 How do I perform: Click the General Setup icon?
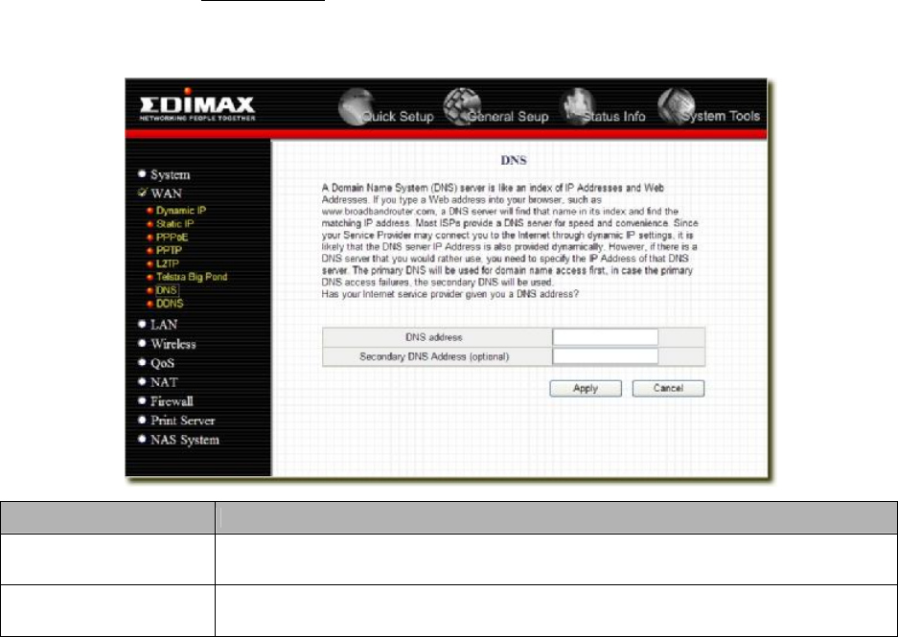(462, 106)
